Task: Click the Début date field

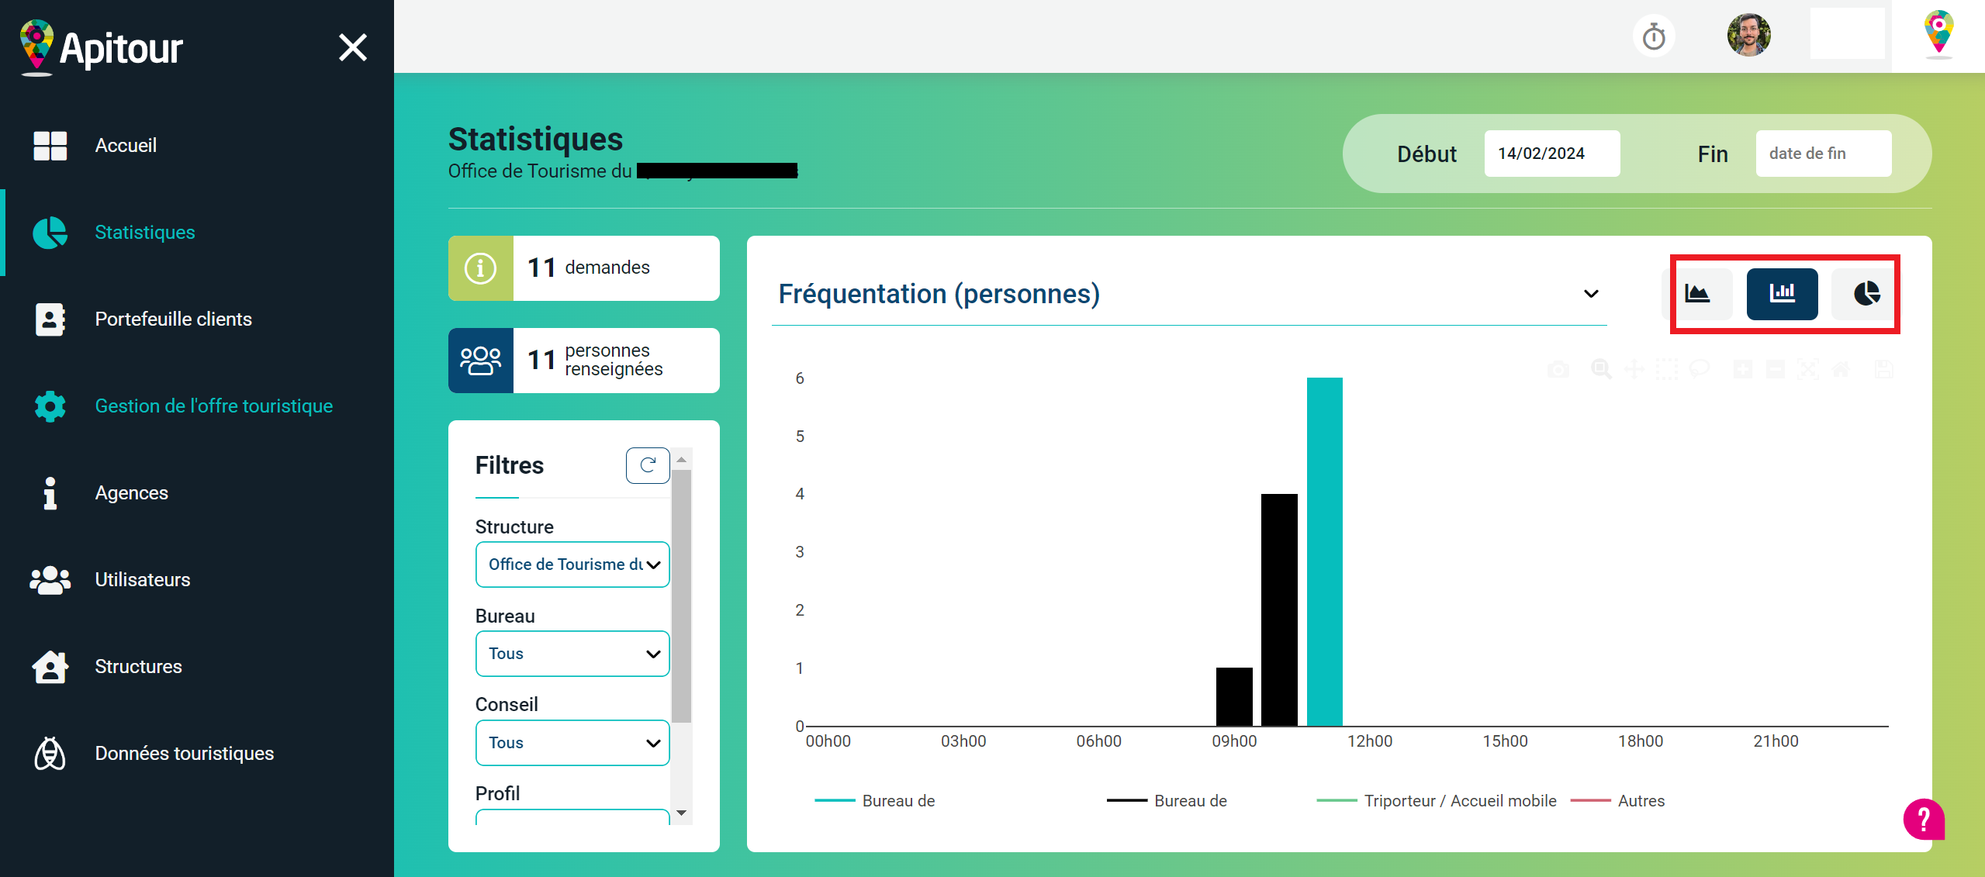Action: [1551, 154]
